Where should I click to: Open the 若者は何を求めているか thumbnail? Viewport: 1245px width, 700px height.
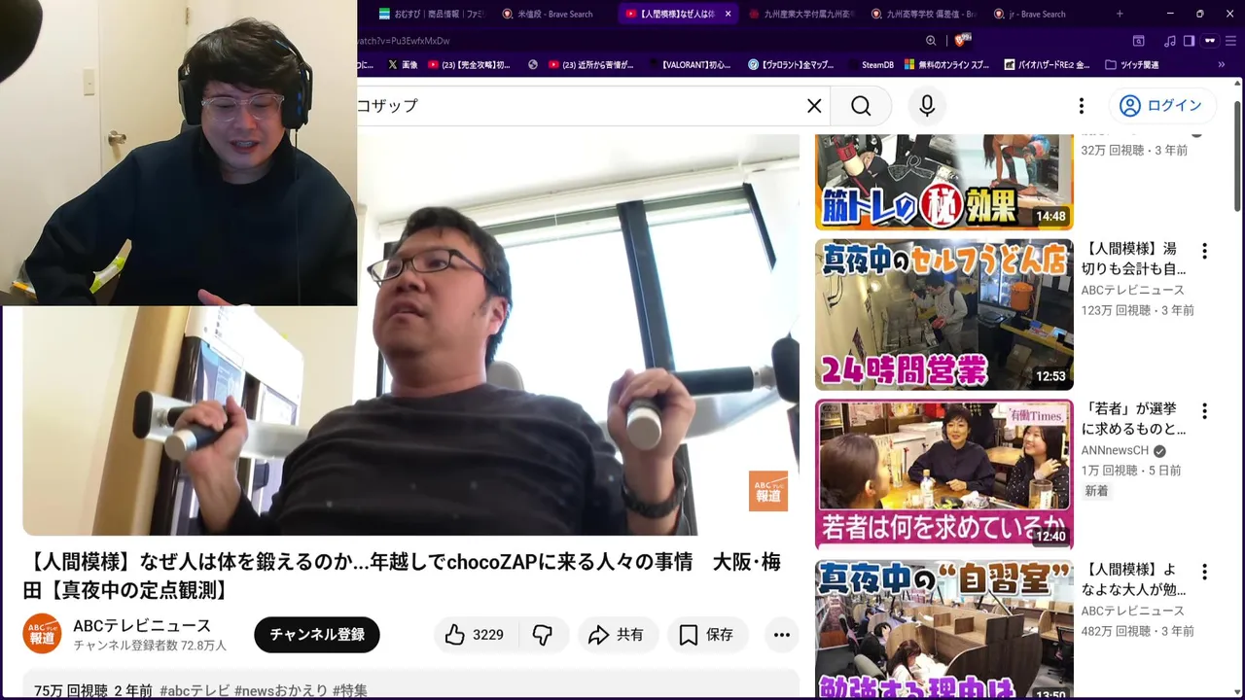[943, 474]
